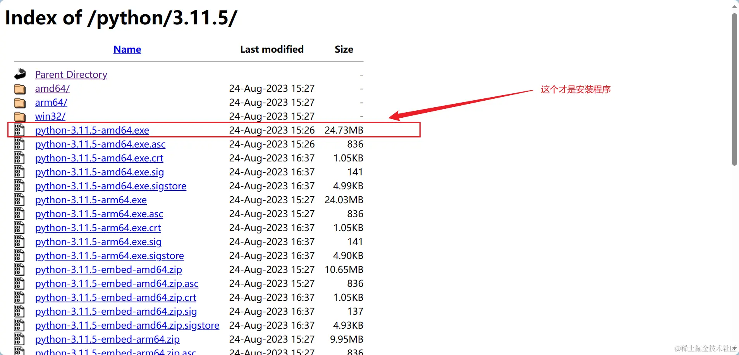Click the 24.73MB size value
The image size is (739, 355).
[x=344, y=130]
